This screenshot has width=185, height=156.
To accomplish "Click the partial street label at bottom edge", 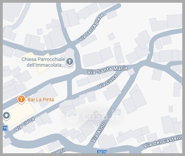I will click(58, 151).
